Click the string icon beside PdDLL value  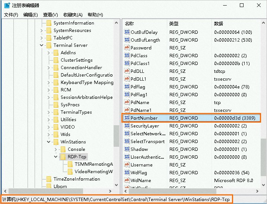coord(127,71)
